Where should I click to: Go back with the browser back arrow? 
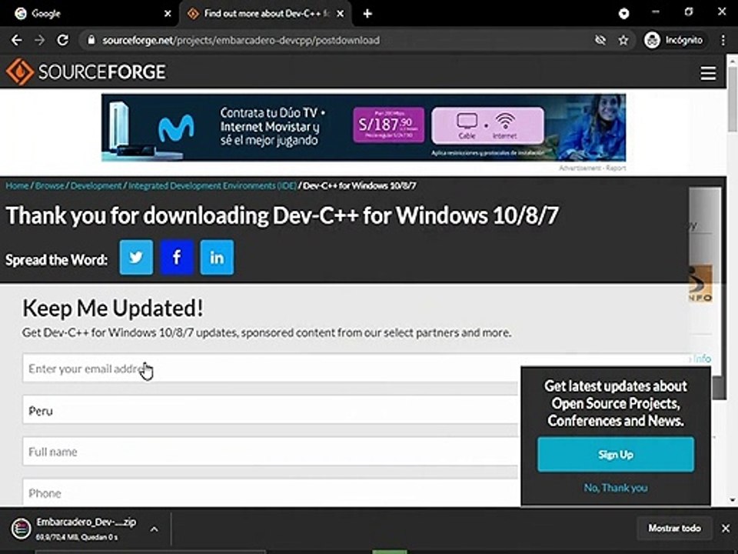point(16,41)
